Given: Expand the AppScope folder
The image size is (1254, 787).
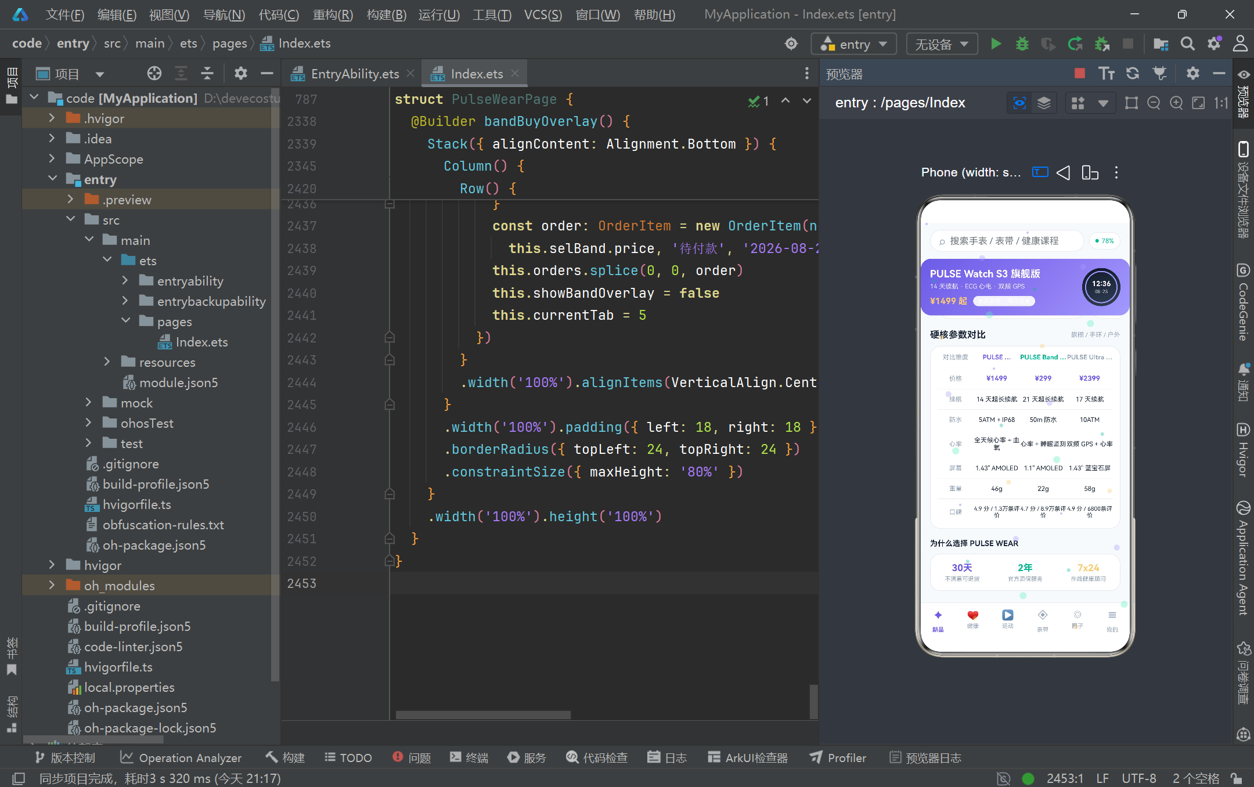Looking at the screenshot, I should click(52, 158).
